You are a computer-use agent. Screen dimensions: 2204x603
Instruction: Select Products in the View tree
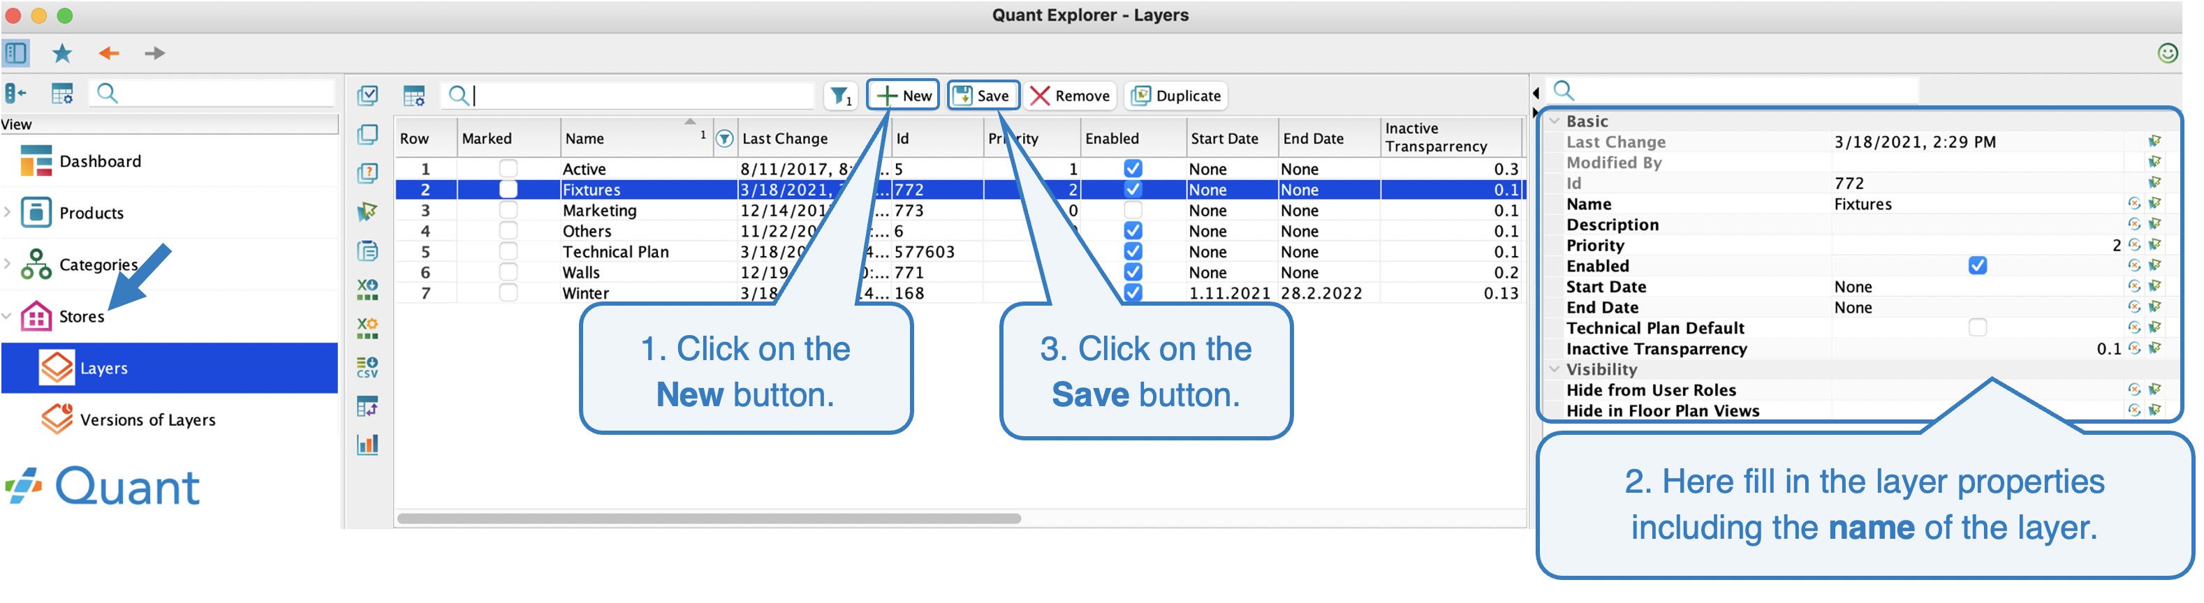click(91, 213)
